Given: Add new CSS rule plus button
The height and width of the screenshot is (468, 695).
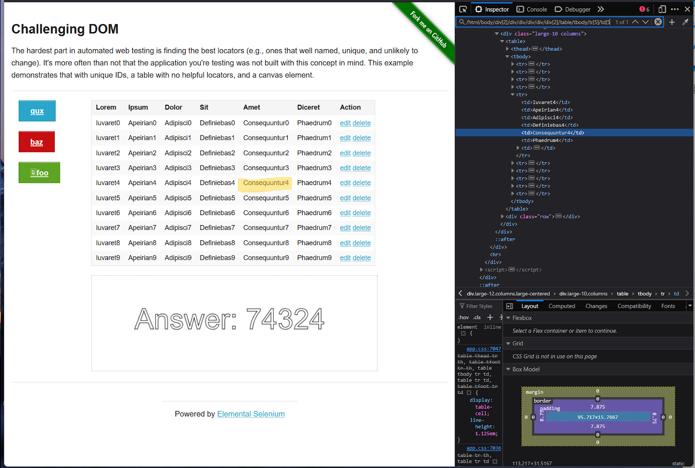Looking at the screenshot, I should tap(490, 317).
